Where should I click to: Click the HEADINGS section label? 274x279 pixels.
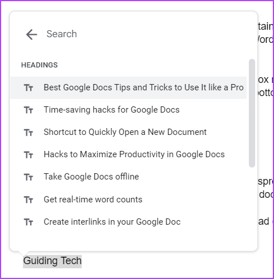coord(39,65)
